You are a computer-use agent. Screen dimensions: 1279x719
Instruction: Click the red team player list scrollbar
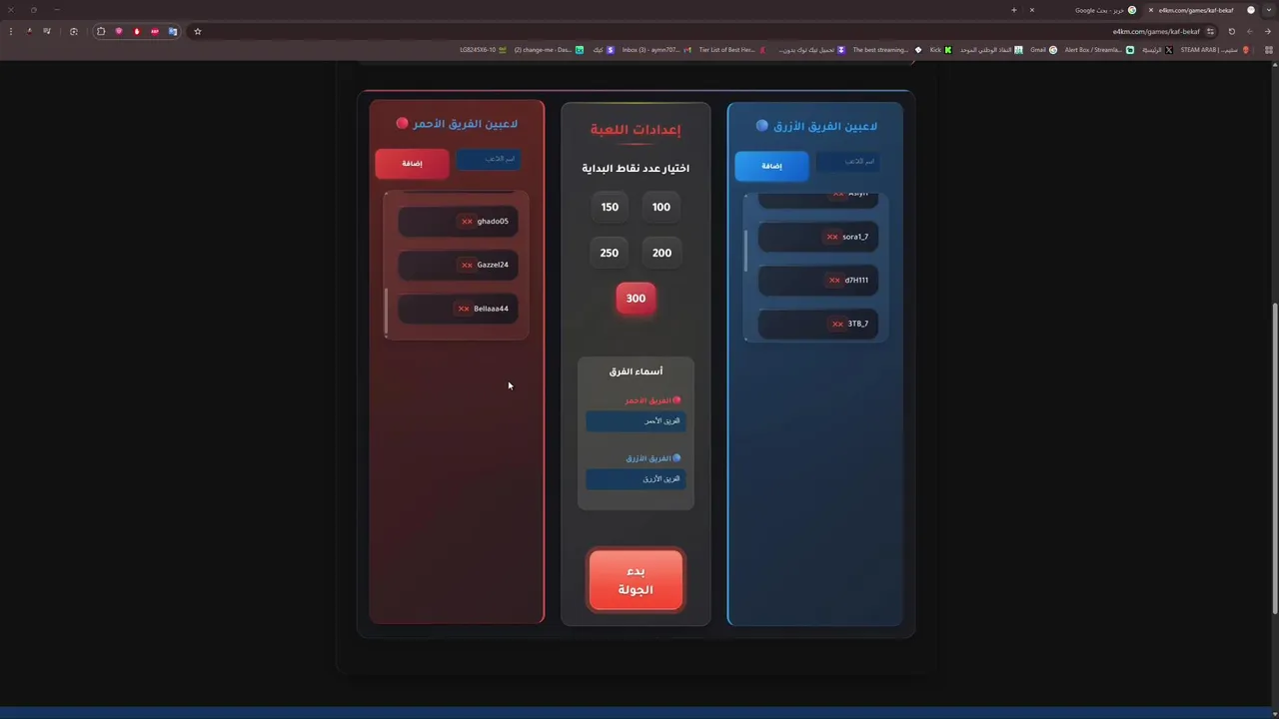(386, 312)
